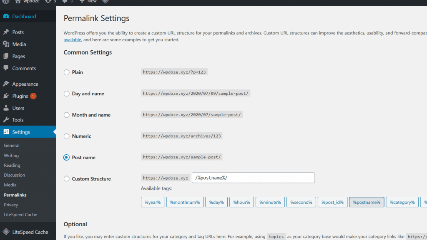The image size is (427, 240).
Task: Select the Post name radio button
Action: click(x=66, y=158)
